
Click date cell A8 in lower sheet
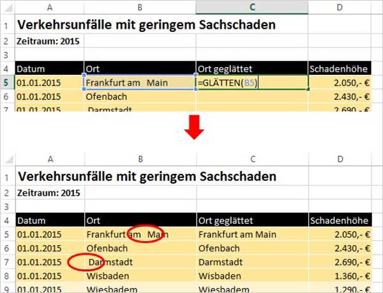(50, 276)
